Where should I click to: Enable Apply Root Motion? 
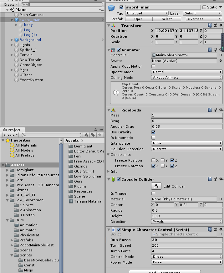tap(153, 66)
